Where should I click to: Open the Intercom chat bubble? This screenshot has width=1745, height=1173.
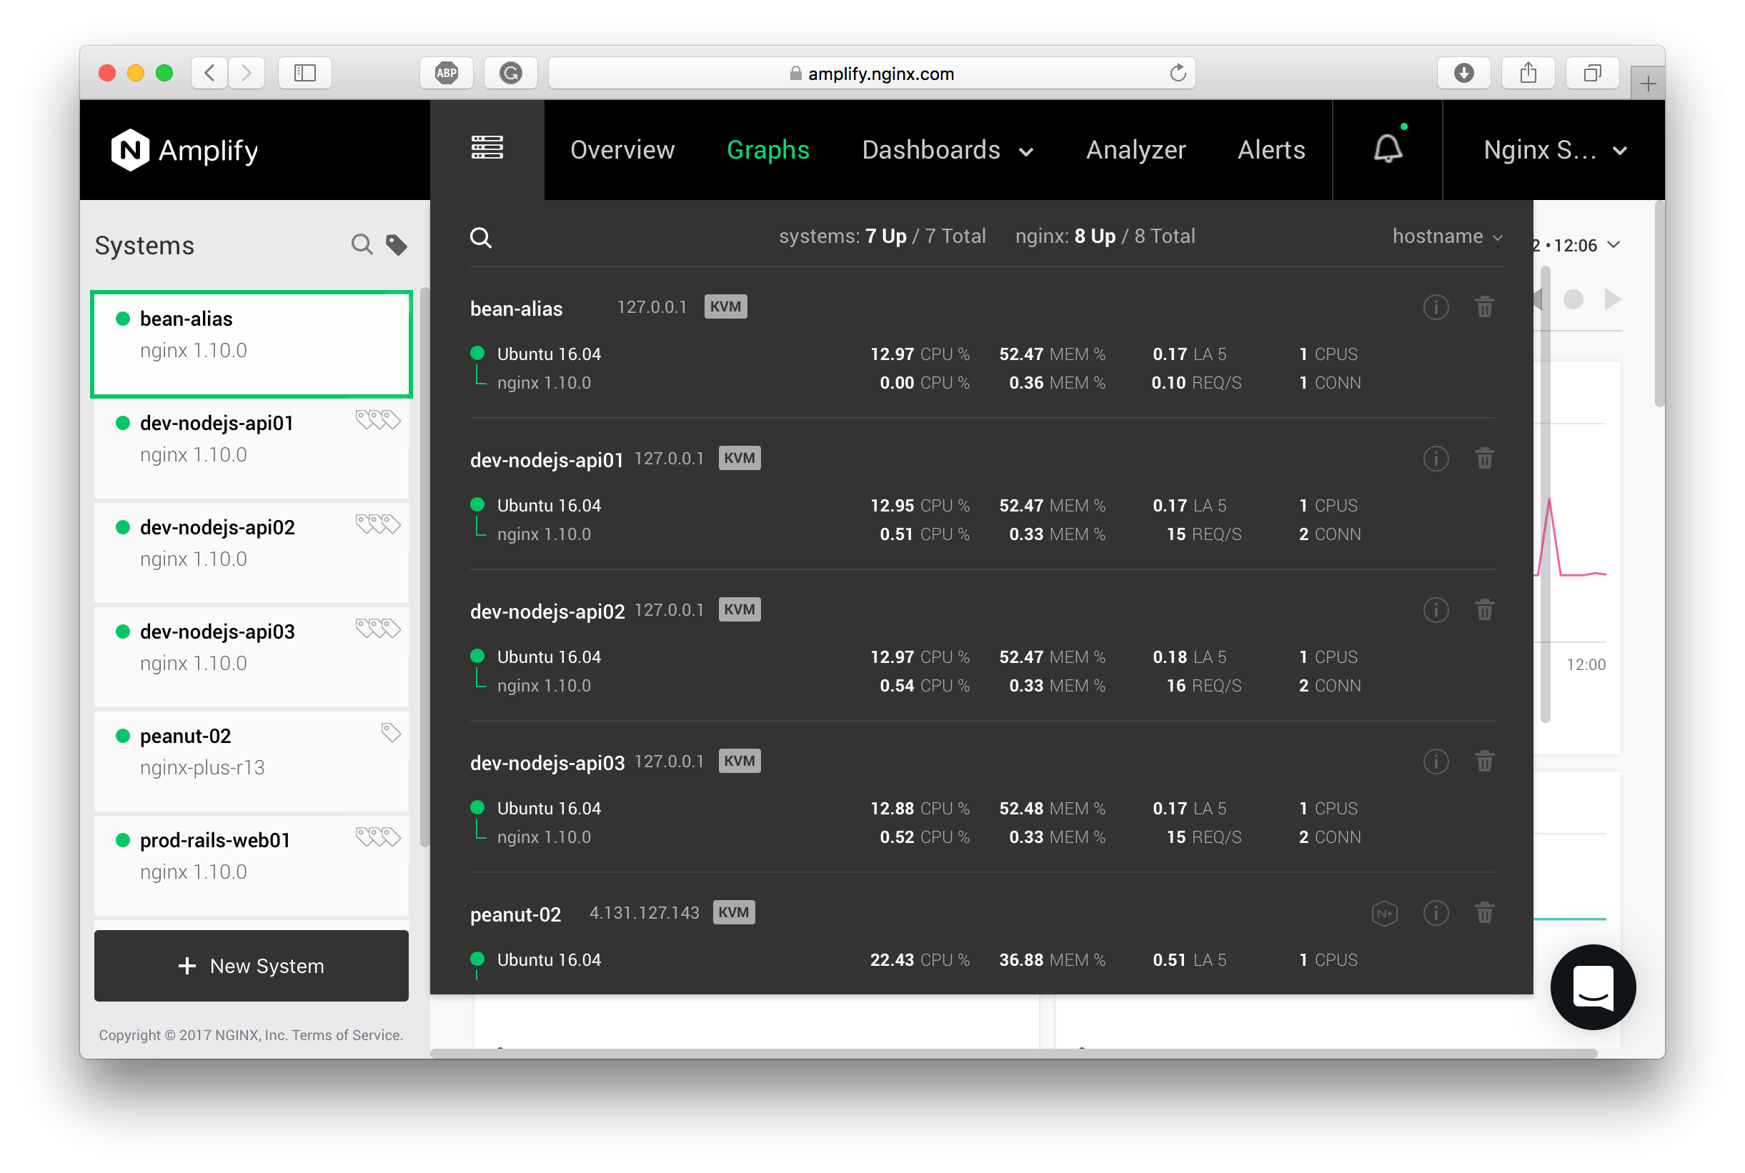point(1593,987)
